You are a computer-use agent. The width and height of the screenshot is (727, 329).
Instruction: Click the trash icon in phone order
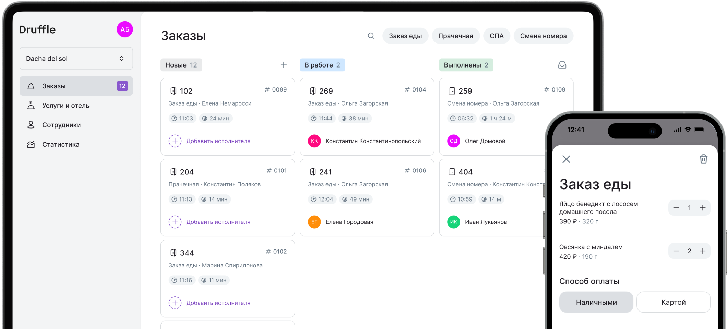[x=703, y=159]
